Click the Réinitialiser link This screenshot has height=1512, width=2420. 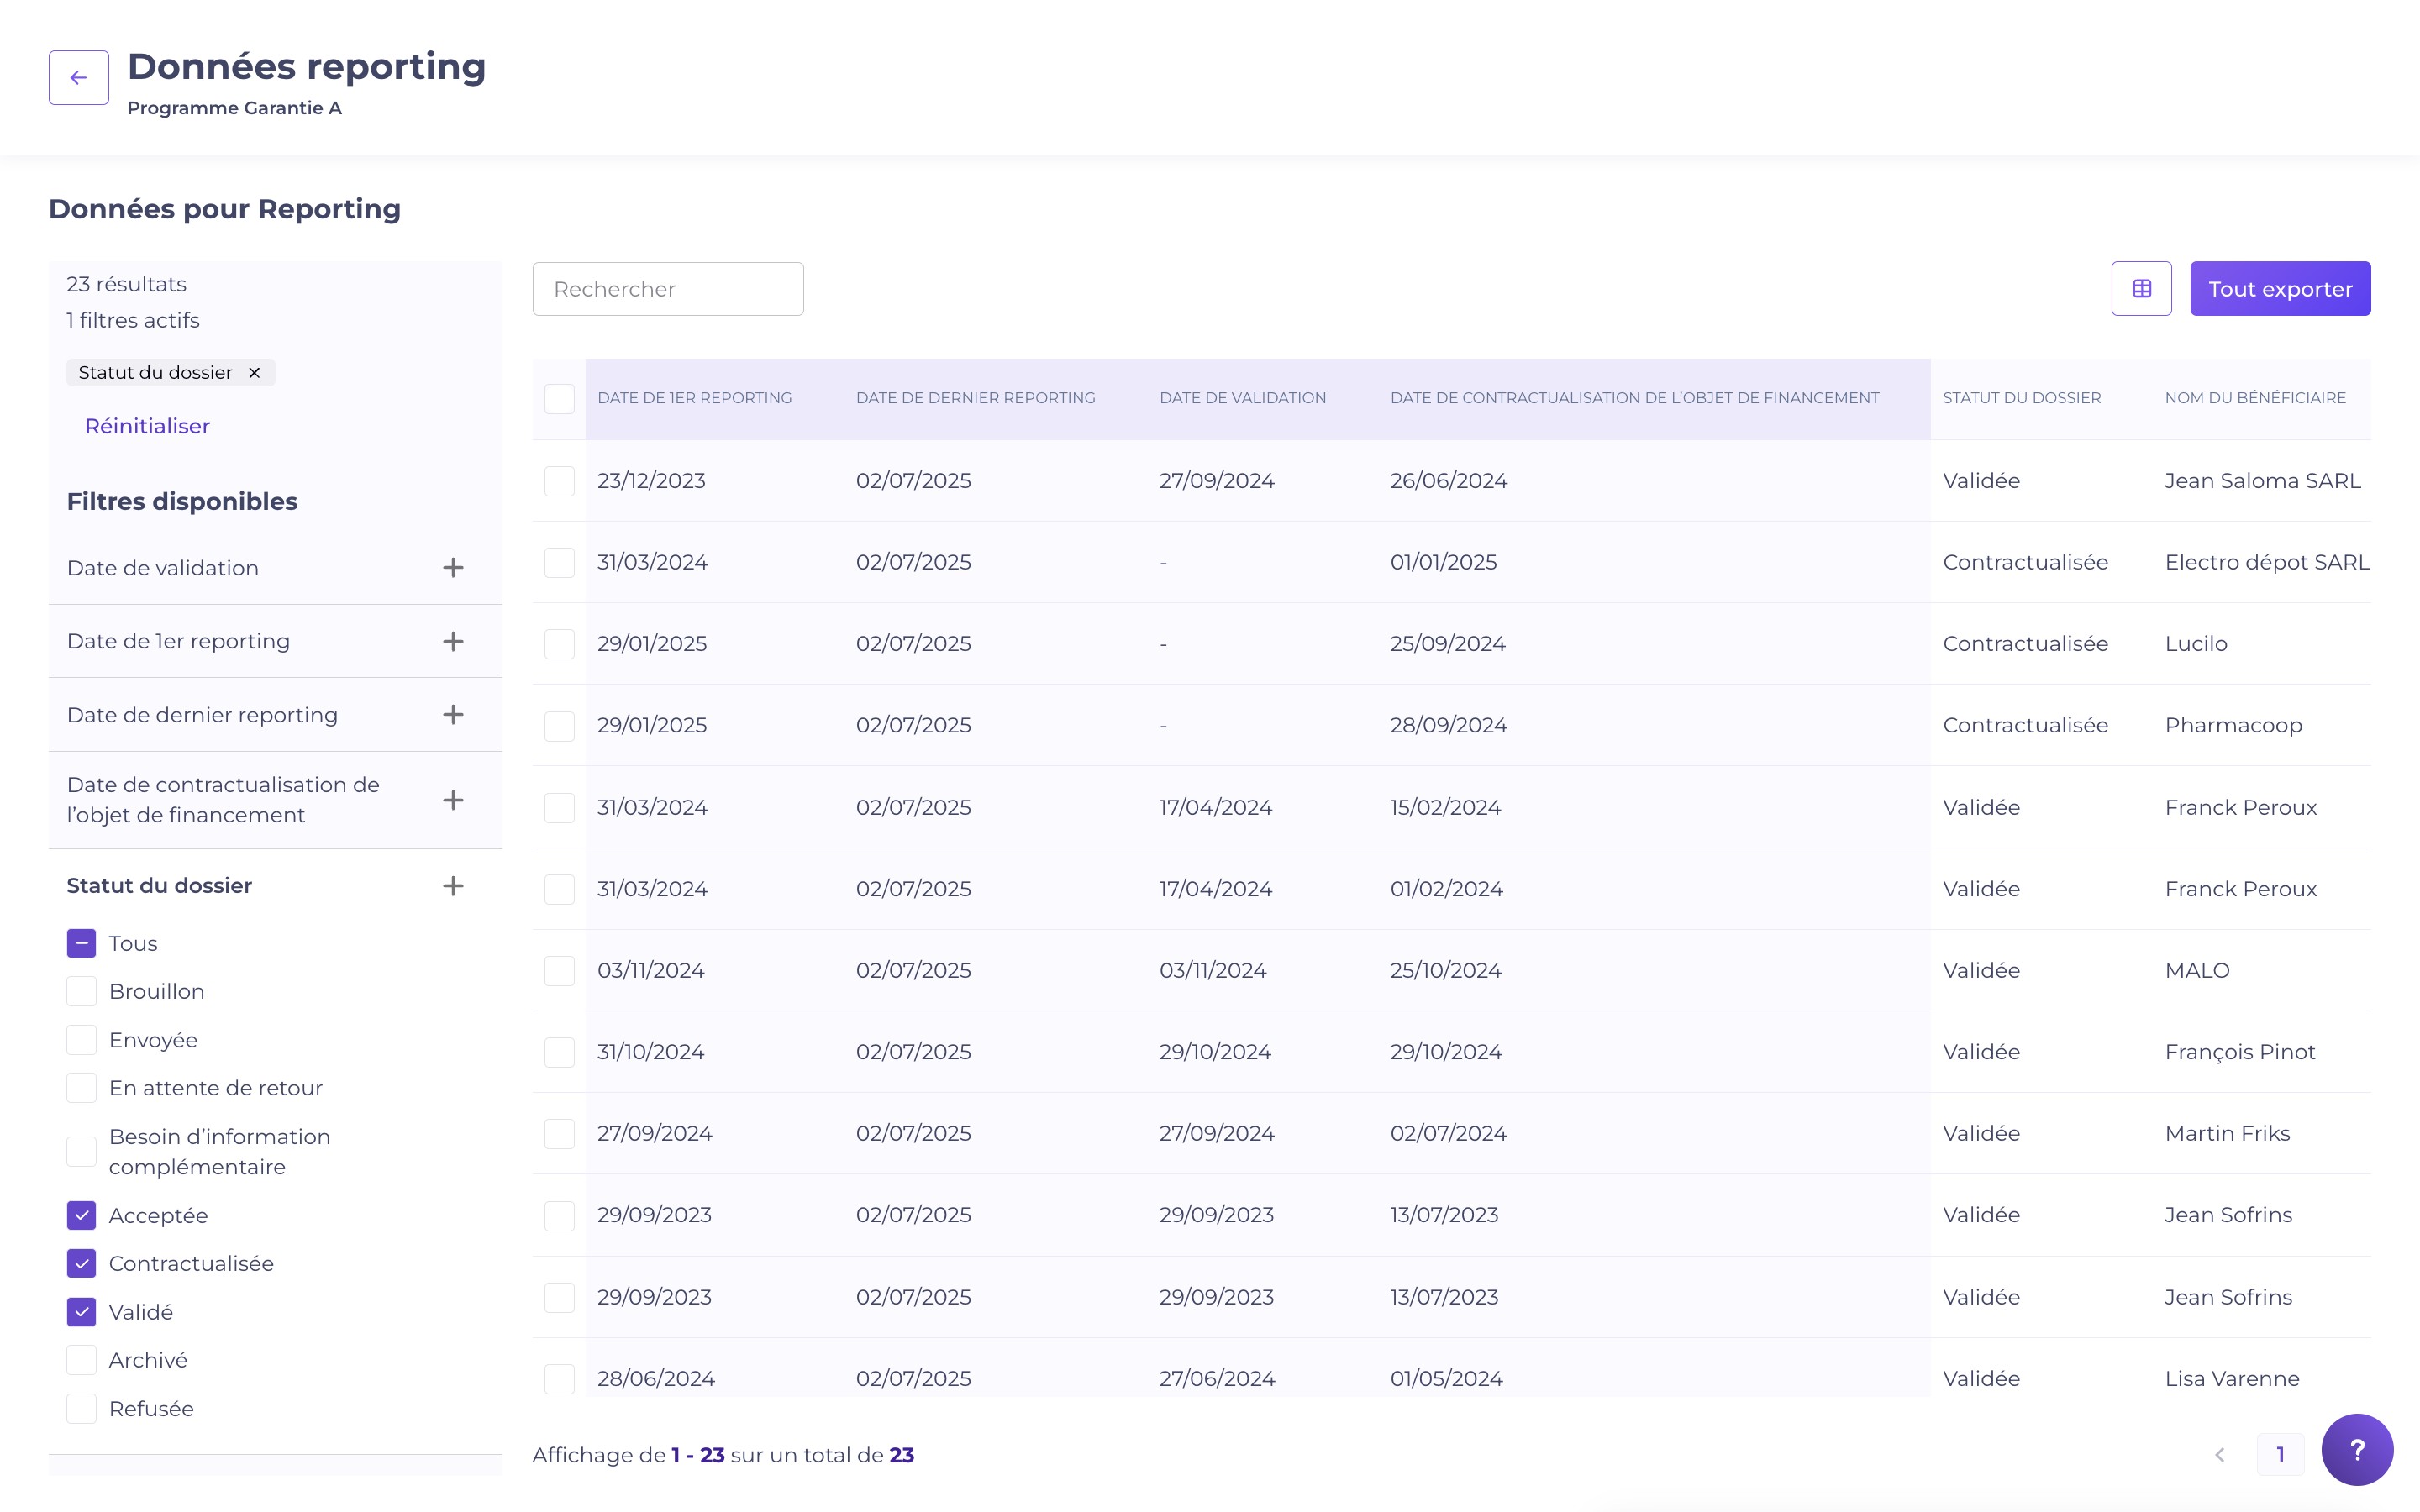[147, 426]
